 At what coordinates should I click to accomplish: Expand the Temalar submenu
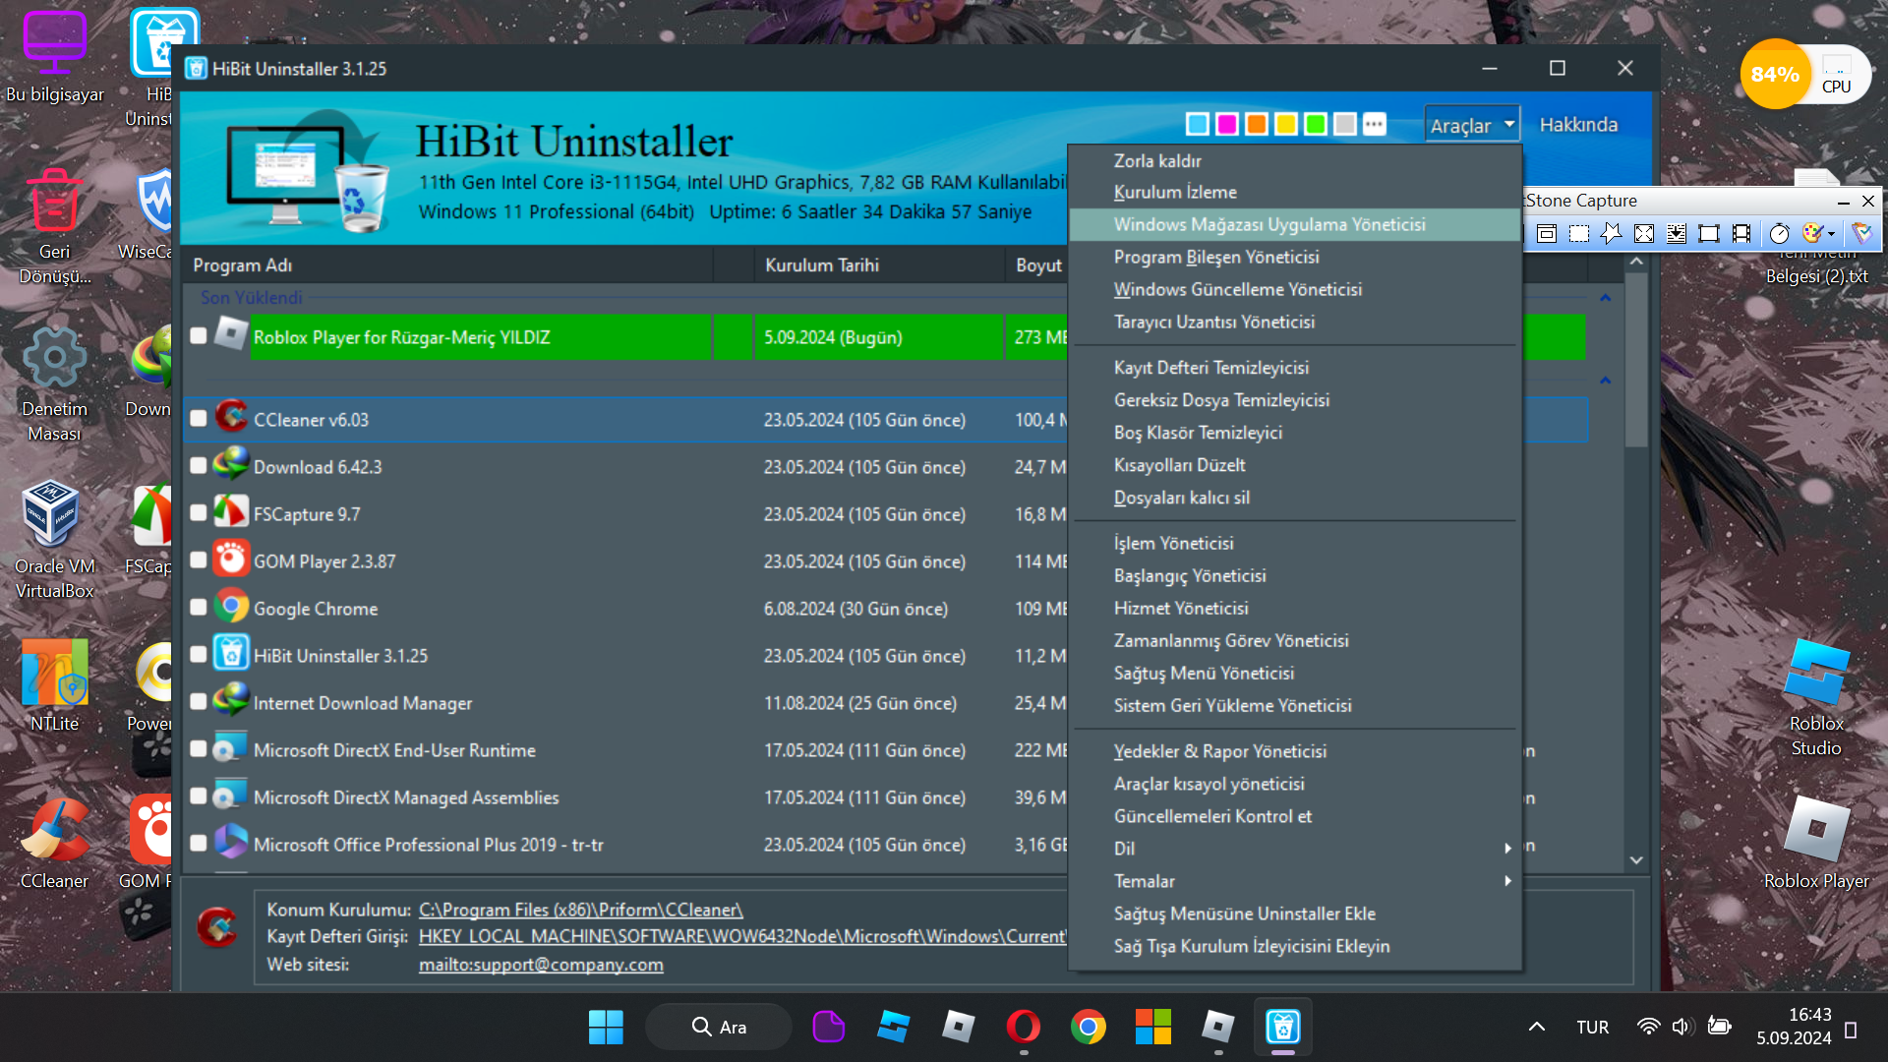1295,881
